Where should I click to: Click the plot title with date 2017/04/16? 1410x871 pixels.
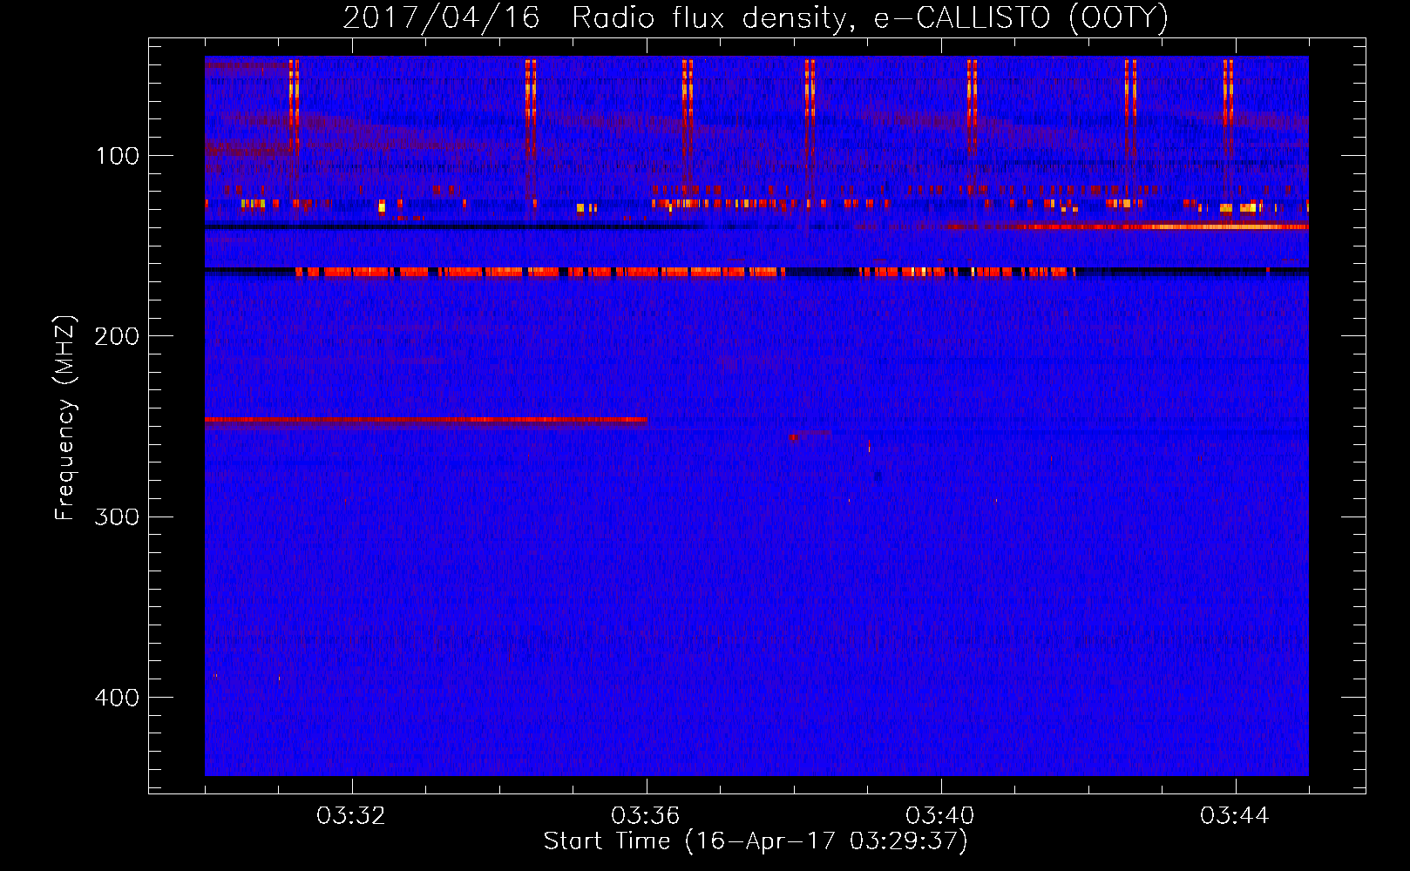[x=756, y=17]
